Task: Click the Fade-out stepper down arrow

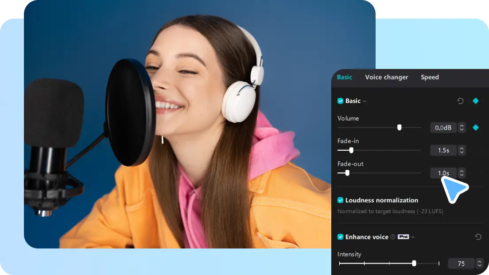Action: pyautogui.click(x=462, y=175)
